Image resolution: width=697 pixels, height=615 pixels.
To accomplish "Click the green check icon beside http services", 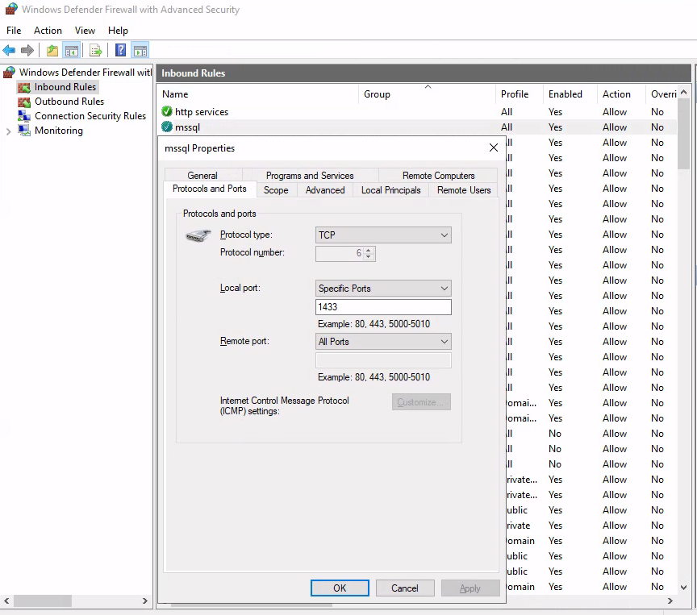I will point(167,111).
